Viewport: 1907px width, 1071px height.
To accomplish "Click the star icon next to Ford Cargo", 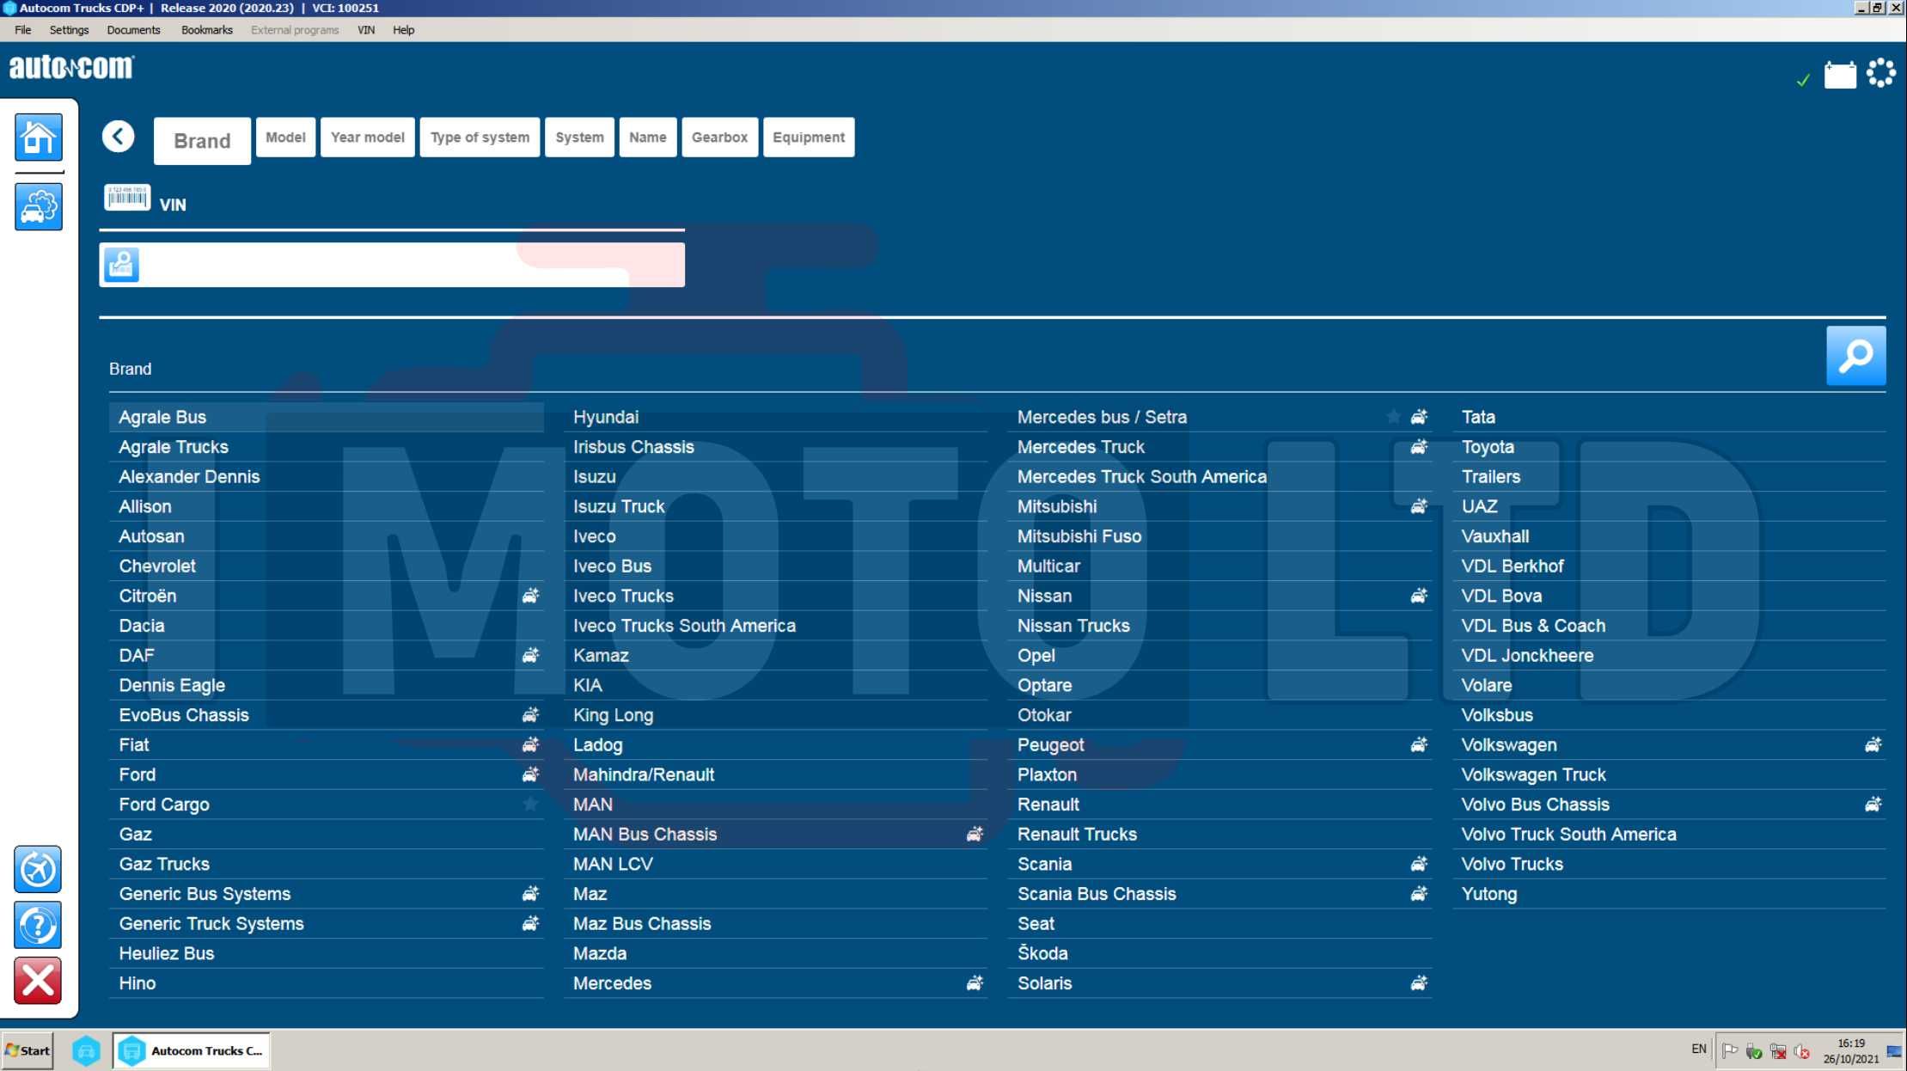I will click(x=531, y=804).
